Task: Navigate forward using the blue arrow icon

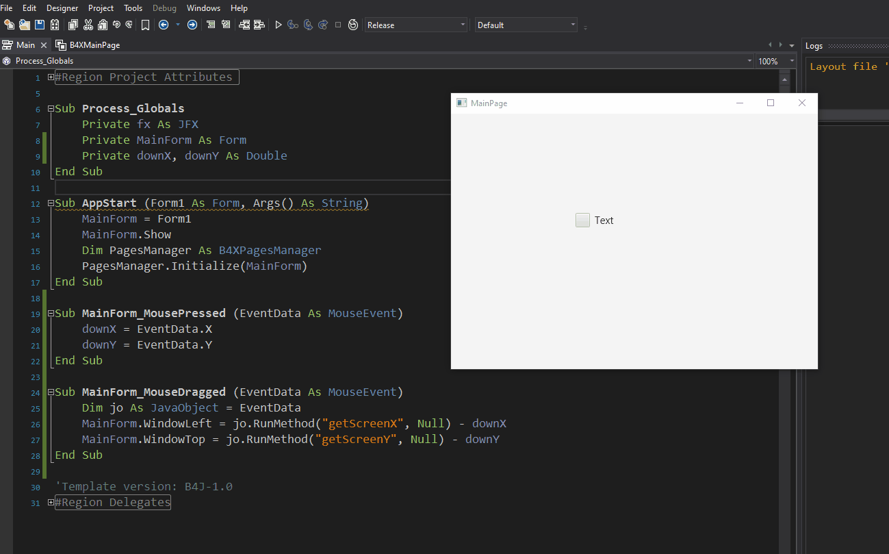Action: point(192,25)
